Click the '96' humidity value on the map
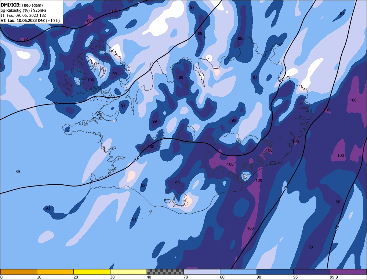 [x=240, y=38]
